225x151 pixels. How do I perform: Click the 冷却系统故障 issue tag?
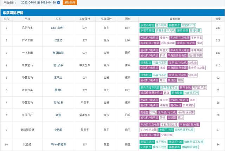[186, 112]
